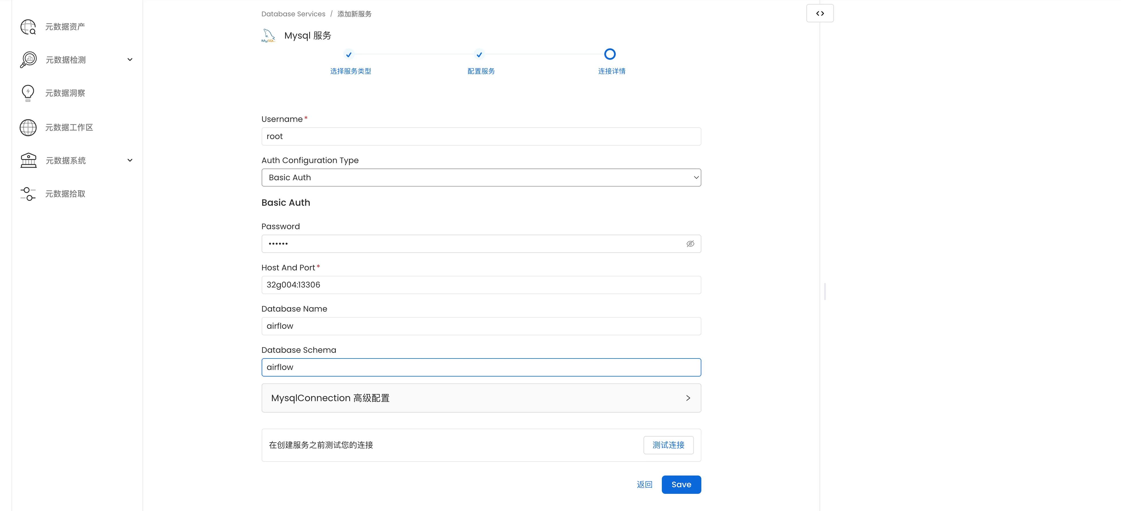This screenshot has height=511, width=1121.
Task: Open Auth Configuration Type dropdown
Action: [x=481, y=177]
